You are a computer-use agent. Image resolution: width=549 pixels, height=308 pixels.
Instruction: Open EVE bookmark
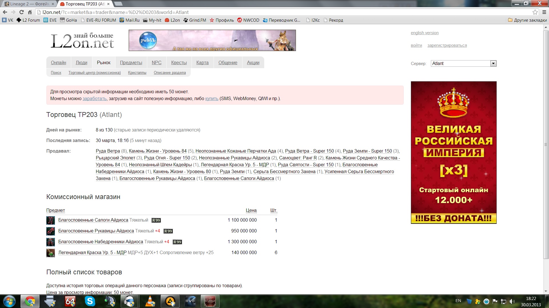pos(50,20)
